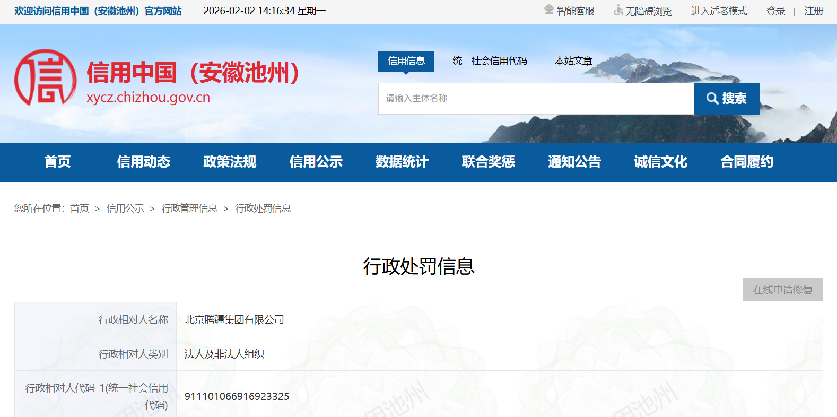Click the date and time display
Viewport: 837px width, 417px height.
pos(265,11)
